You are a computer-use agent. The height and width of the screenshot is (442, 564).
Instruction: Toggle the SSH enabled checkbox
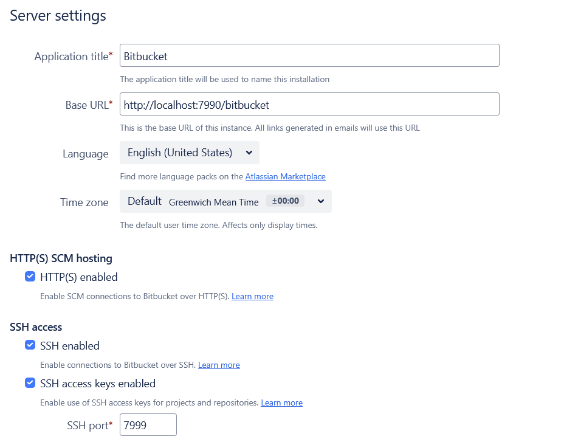click(x=30, y=345)
